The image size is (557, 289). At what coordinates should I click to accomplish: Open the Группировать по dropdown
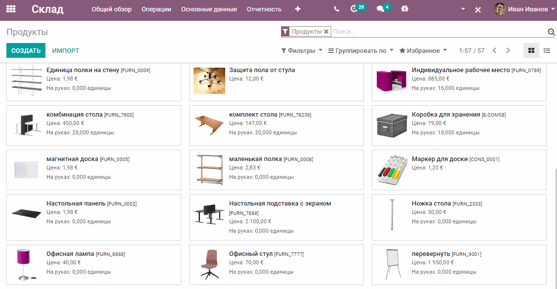pyautogui.click(x=360, y=50)
